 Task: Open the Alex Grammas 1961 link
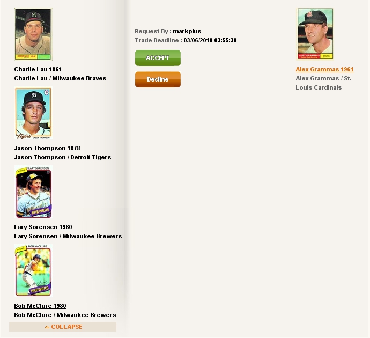325,69
